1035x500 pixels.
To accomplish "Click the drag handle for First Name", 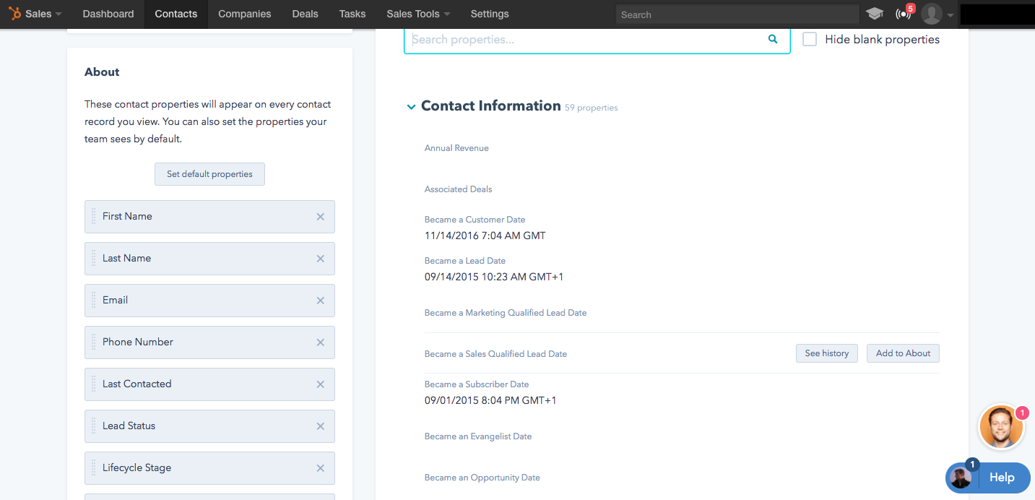I will (x=93, y=217).
